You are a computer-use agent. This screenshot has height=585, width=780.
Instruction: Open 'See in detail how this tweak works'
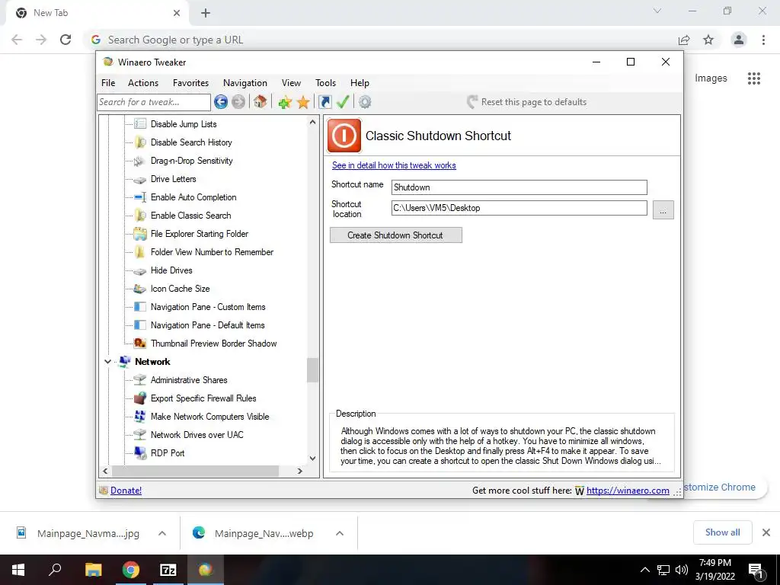tap(394, 165)
